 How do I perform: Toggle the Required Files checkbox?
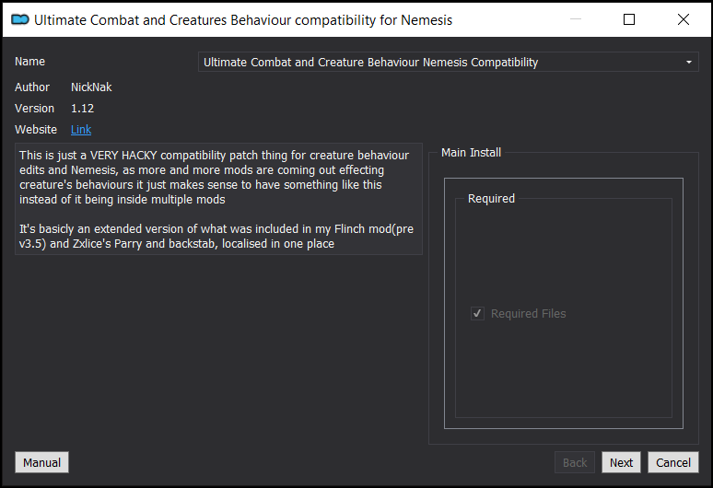[x=477, y=314]
